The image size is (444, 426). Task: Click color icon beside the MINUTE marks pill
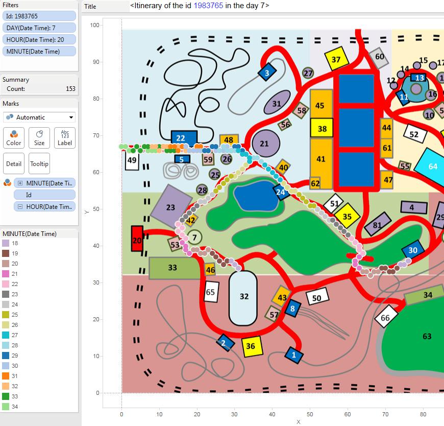[x=8, y=183]
